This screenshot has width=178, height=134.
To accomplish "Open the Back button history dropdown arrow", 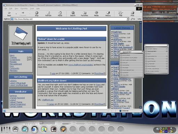I will (16, 14).
